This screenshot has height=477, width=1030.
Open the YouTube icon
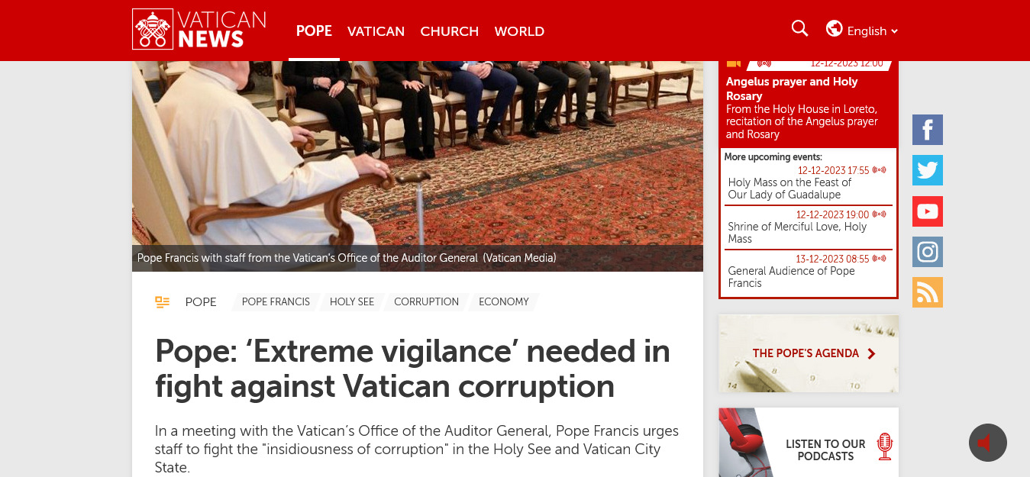928,211
